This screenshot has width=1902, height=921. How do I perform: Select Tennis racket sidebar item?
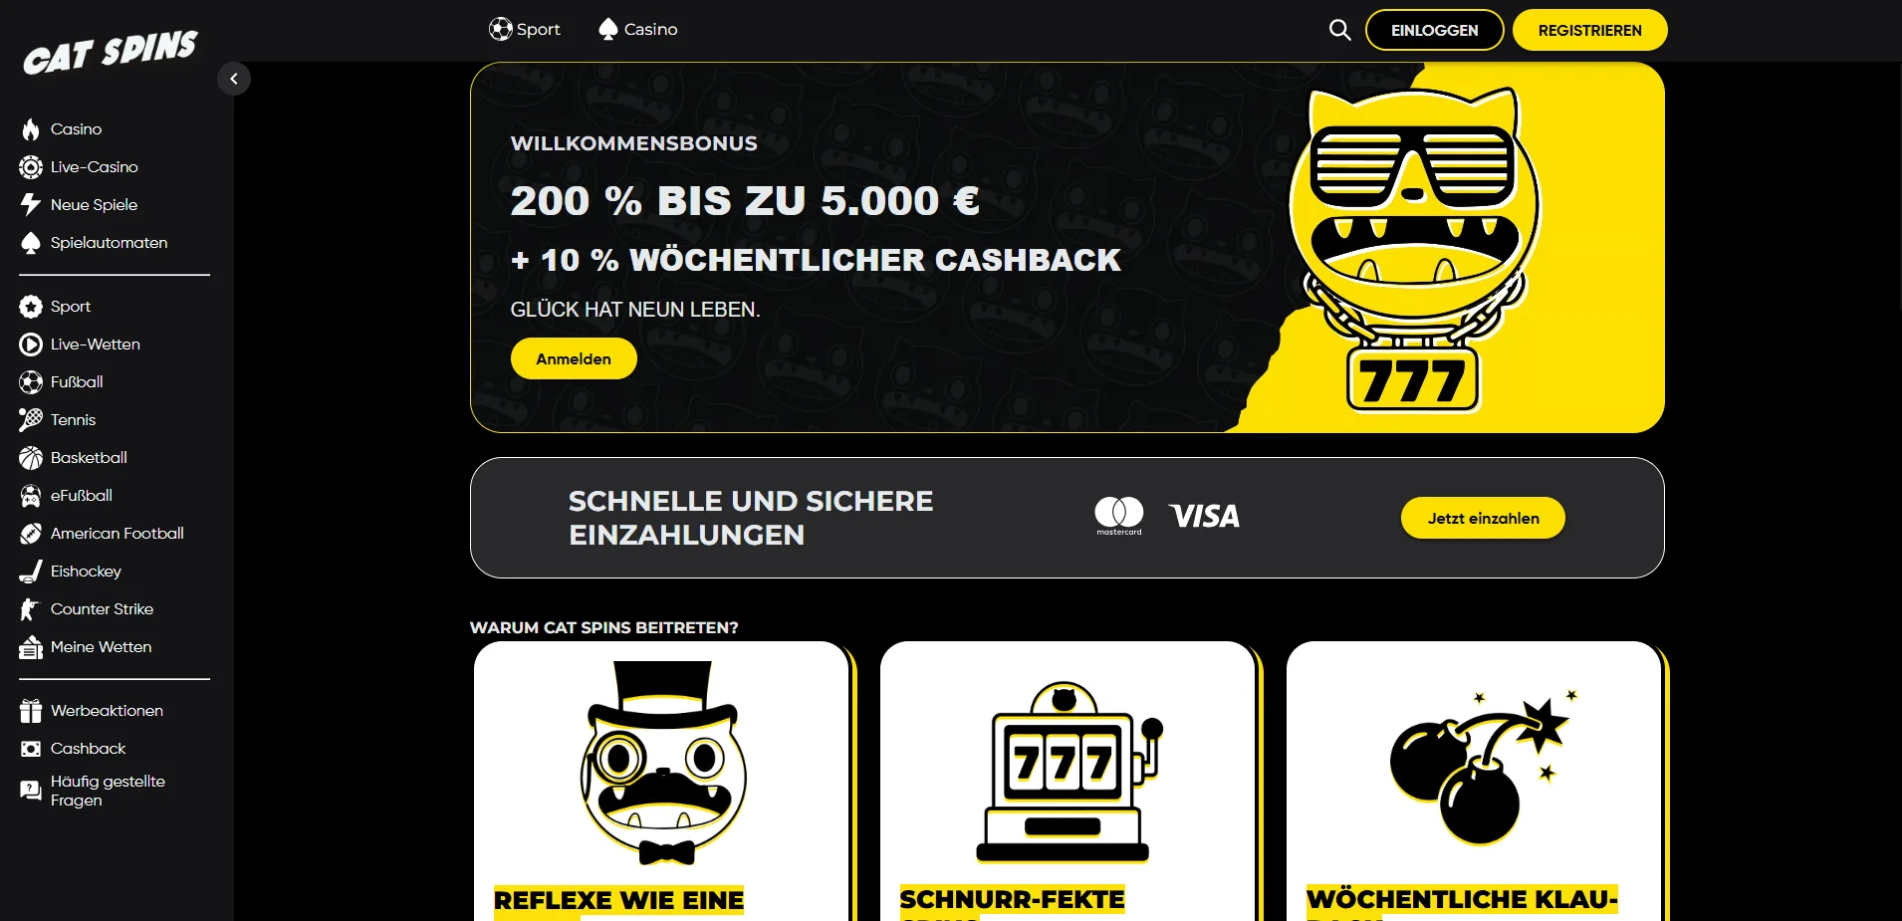(x=58, y=420)
